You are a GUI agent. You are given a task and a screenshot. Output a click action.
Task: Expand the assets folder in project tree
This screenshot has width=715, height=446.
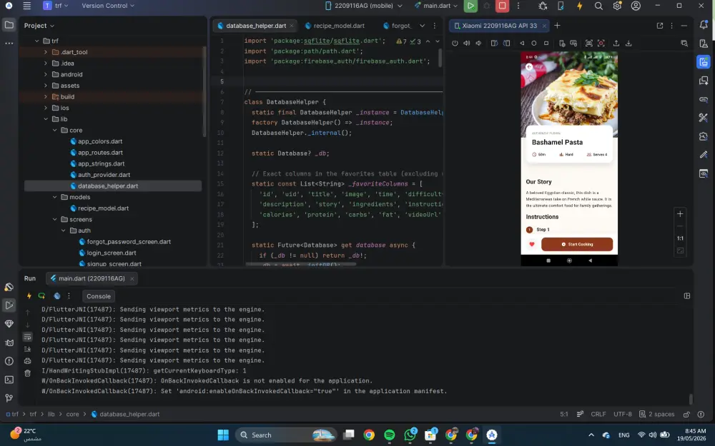46,86
